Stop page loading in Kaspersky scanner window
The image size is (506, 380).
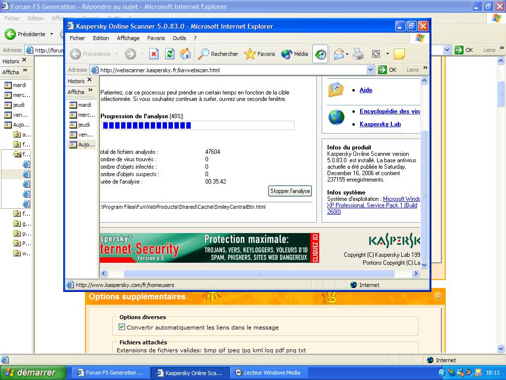click(x=154, y=54)
